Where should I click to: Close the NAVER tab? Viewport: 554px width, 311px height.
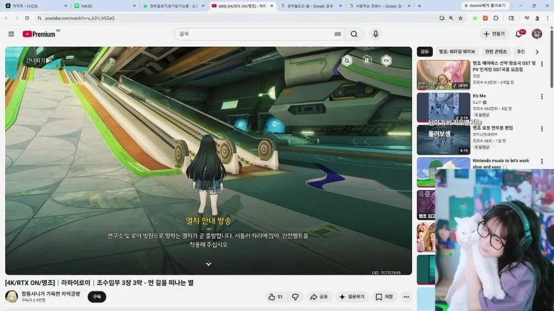[134, 6]
